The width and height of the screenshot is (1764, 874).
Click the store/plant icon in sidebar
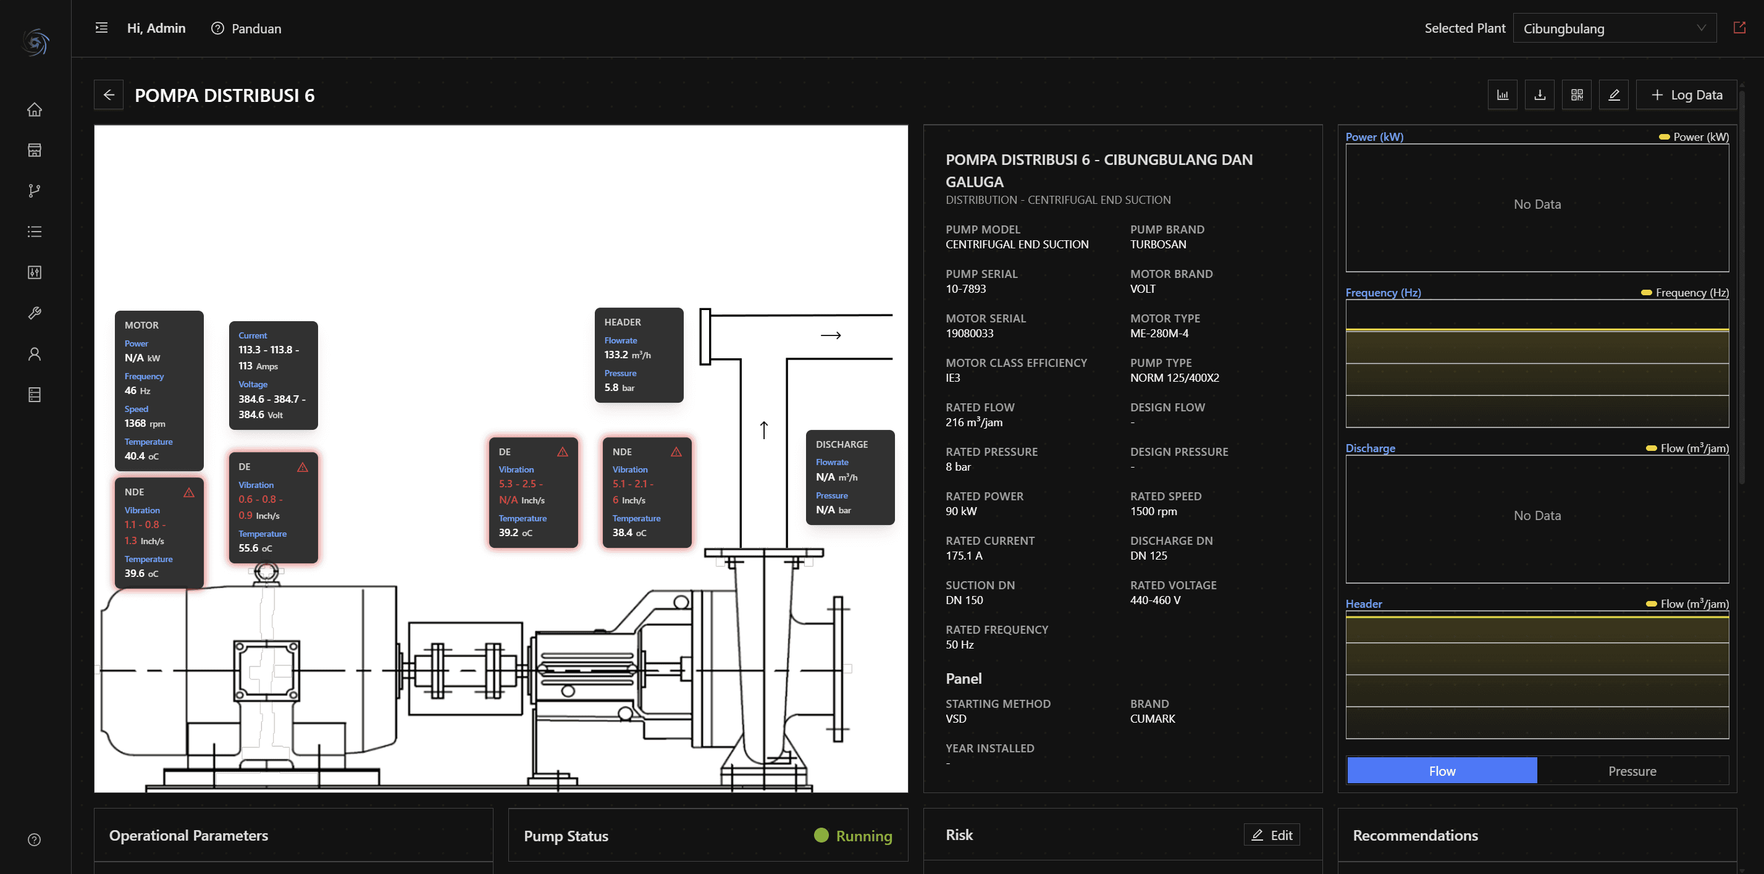pos(34,150)
